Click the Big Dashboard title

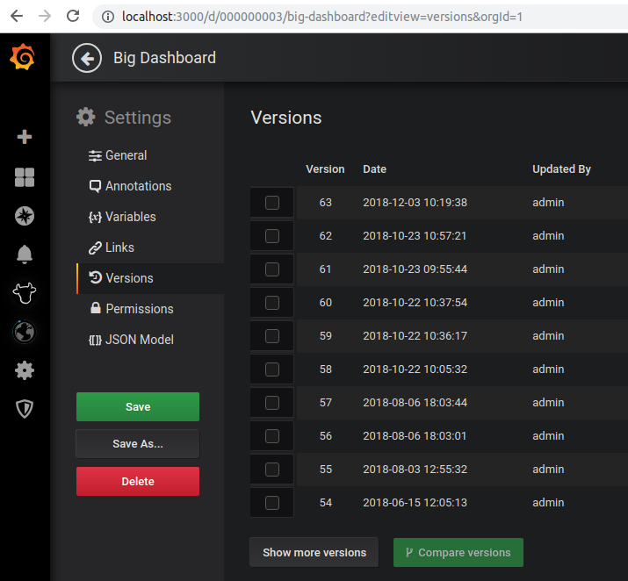pyautogui.click(x=164, y=58)
